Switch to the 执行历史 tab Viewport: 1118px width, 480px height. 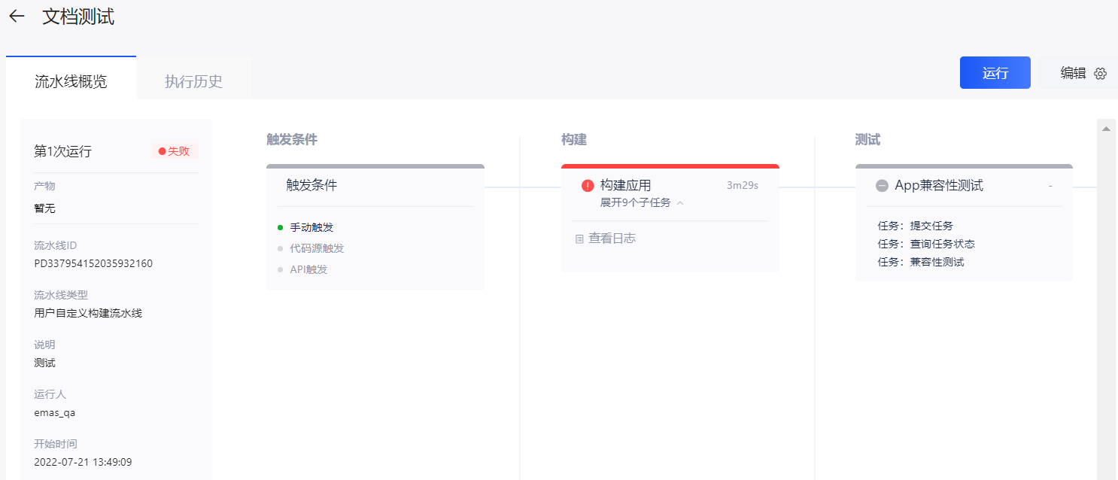193,82
